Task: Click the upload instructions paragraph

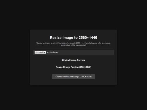Action: pyautogui.click(x=73, y=44)
